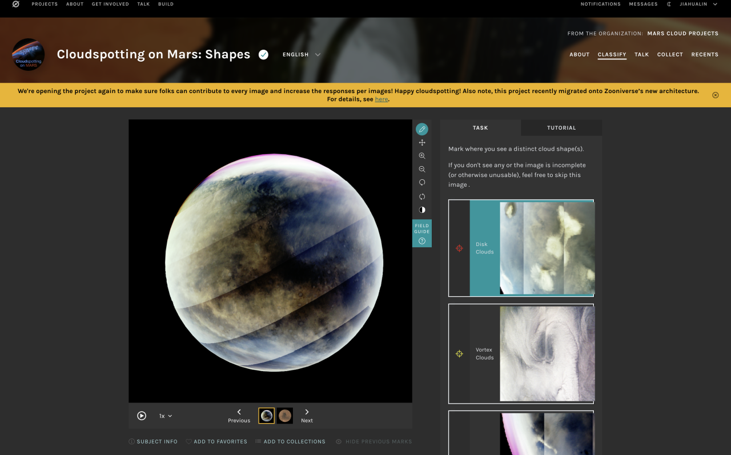The image size is (731, 455).
Task: Open the Talk page in project navigation
Action: [x=641, y=55]
